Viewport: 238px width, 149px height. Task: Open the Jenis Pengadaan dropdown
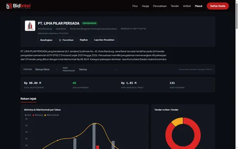(98, 69)
